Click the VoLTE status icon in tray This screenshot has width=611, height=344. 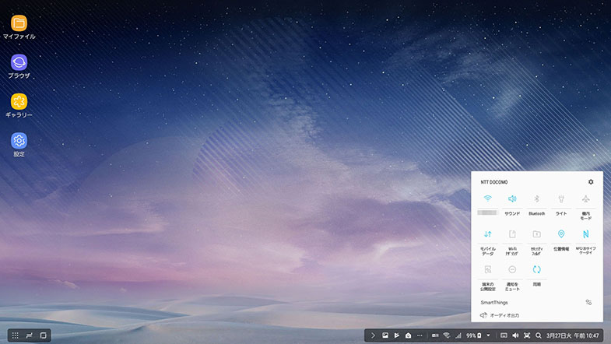coord(435,335)
